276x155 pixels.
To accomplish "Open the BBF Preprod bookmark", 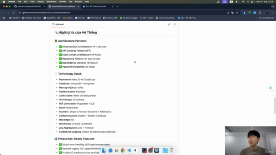I will click(94, 18).
